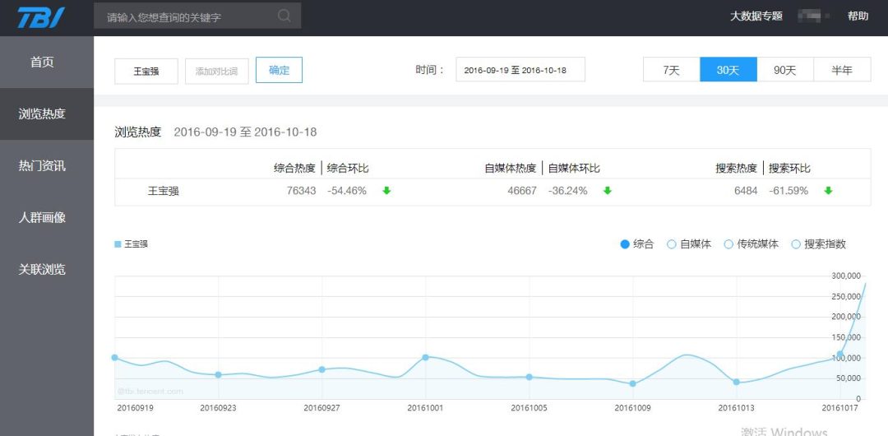
Task: Select the 搜索指数 radio option
Action: [795, 244]
